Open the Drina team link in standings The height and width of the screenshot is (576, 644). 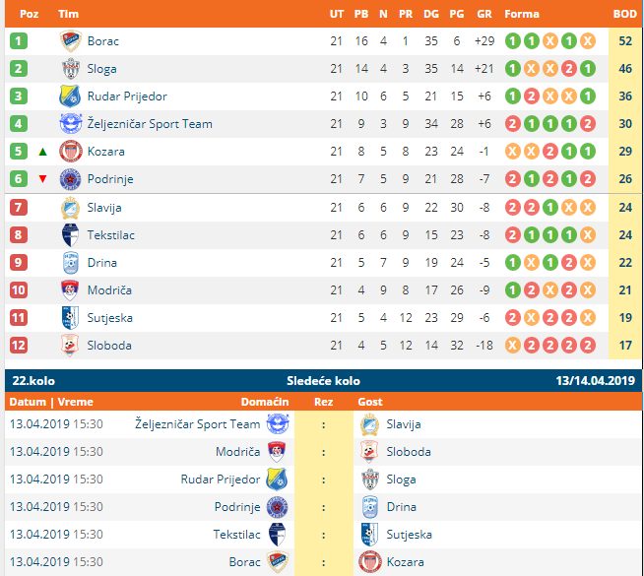[x=101, y=263]
